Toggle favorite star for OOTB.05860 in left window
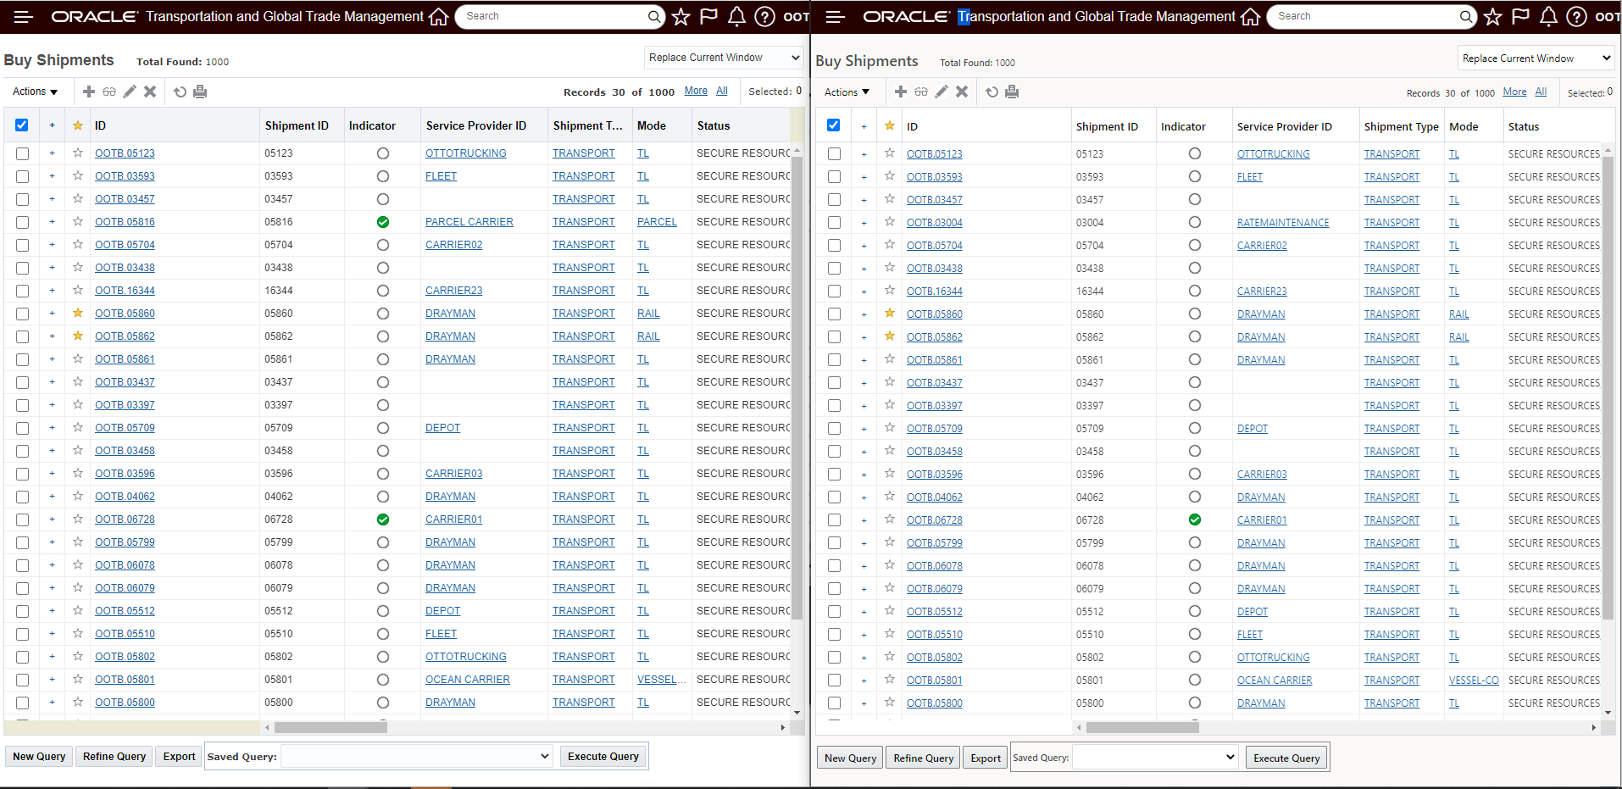 tap(78, 314)
